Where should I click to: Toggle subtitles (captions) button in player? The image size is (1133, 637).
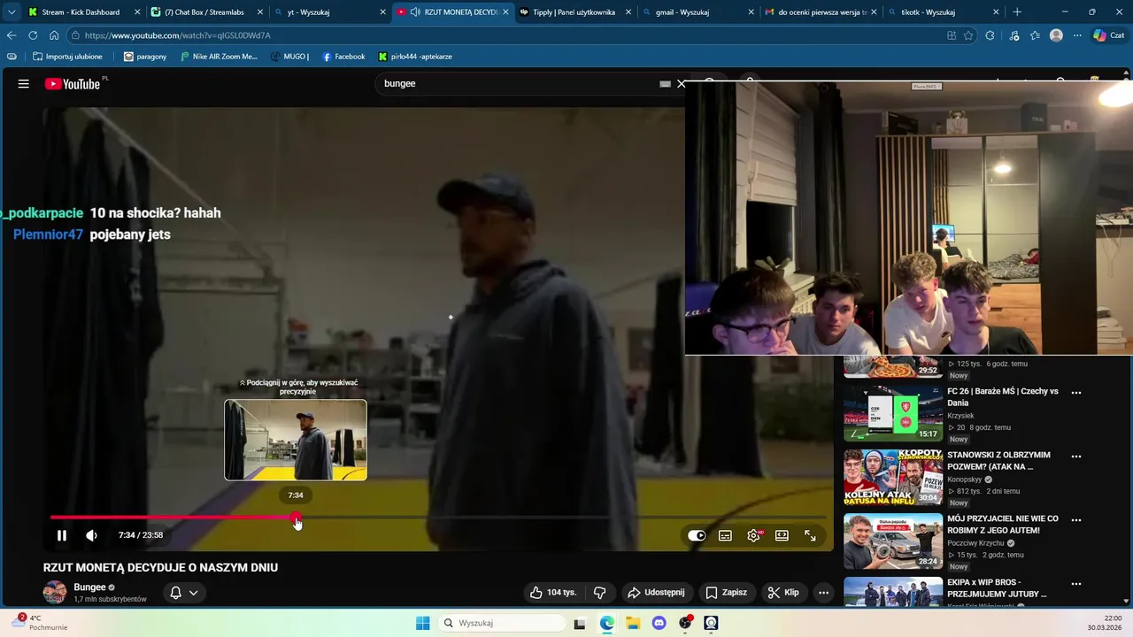pyautogui.click(x=725, y=535)
